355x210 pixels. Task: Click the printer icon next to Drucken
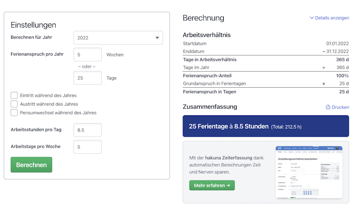(x=328, y=107)
